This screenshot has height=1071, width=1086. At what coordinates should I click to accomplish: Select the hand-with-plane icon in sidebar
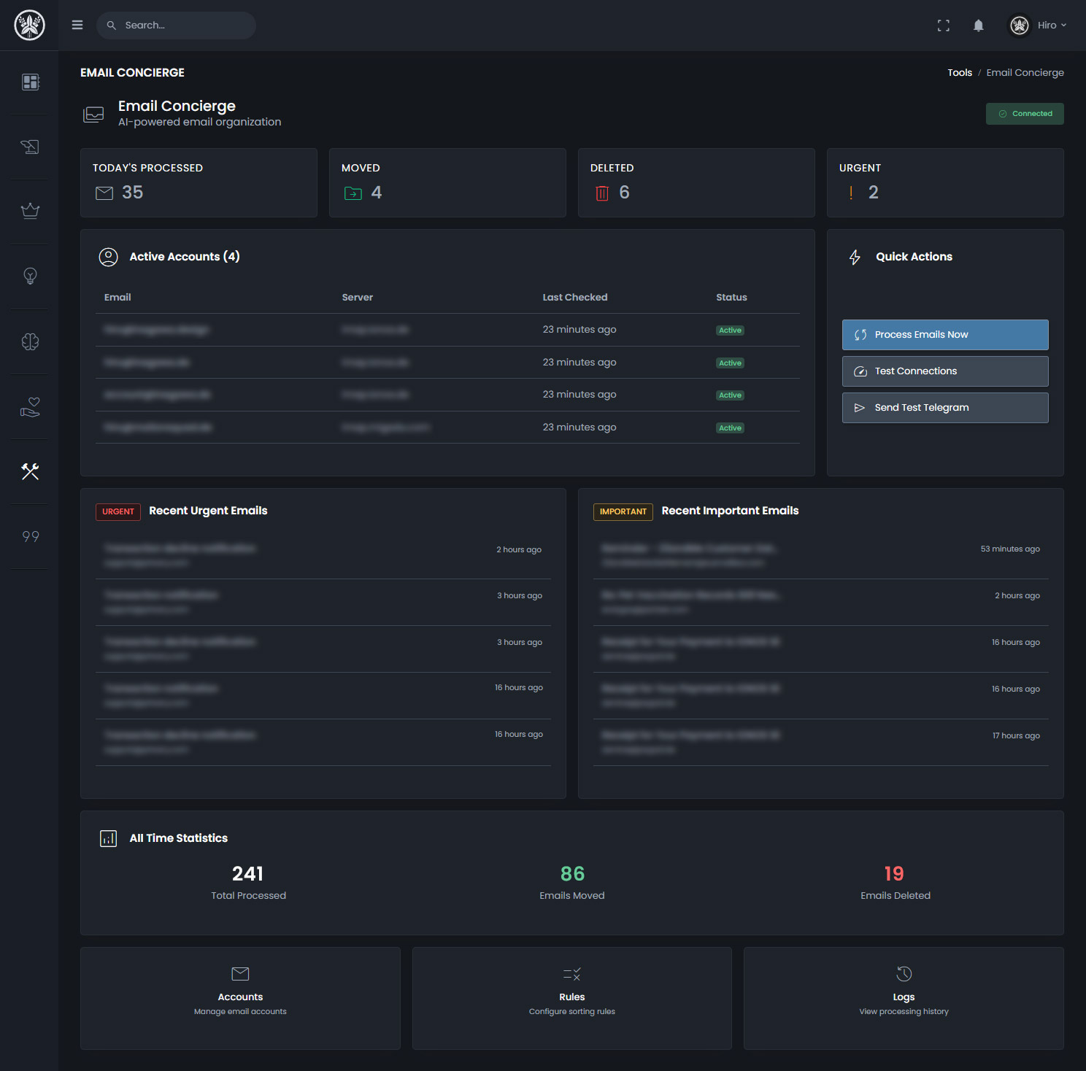click(29, 147)
